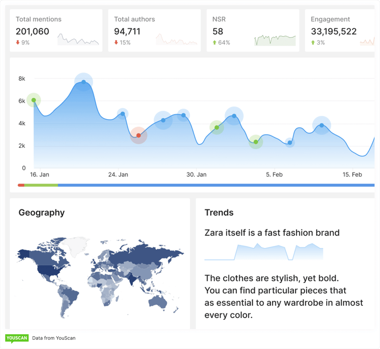Open the NSR green sparkline chart
Viewport: 380px width, 349px height.
[275, 40]
